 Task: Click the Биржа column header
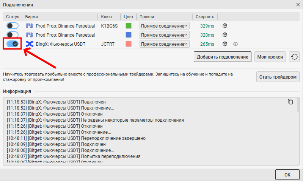point(32,17)
